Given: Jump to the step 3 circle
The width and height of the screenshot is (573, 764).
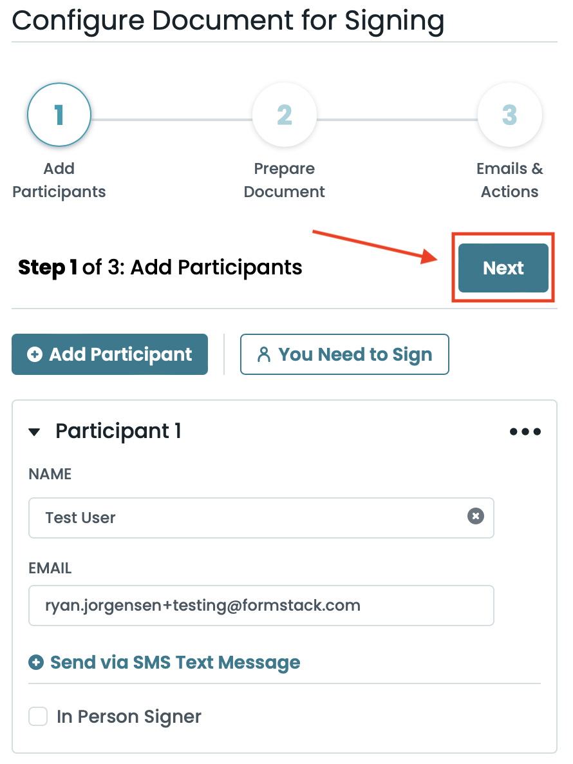Looking at the screenshot, I should pos(509,115).
